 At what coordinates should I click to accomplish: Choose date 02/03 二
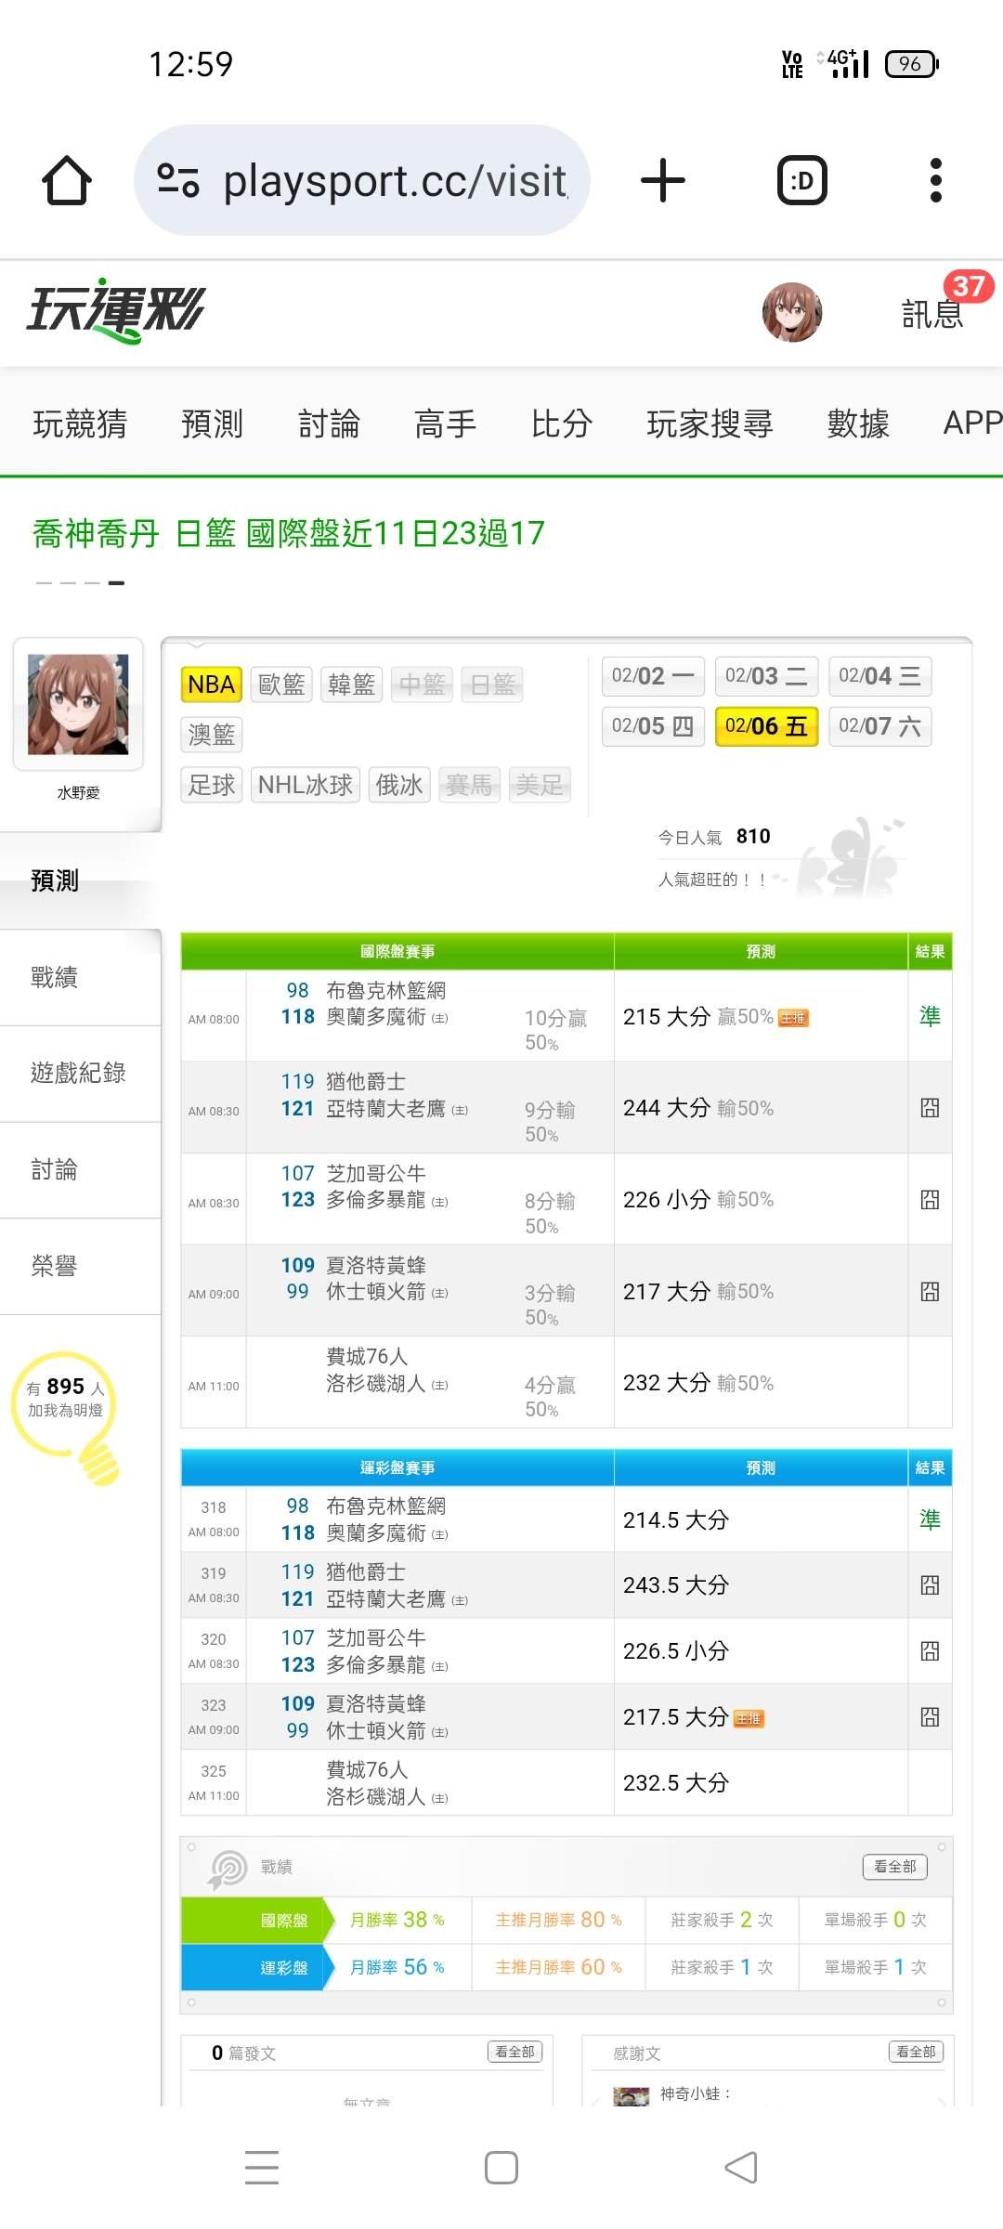[766, 676]
